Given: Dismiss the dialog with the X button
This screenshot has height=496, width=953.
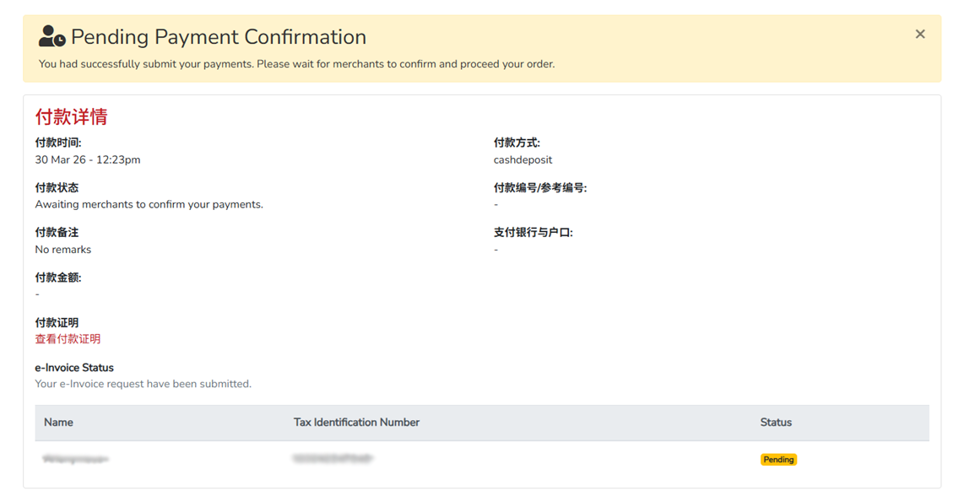Looking at the screenshot, I should point(919,34).
